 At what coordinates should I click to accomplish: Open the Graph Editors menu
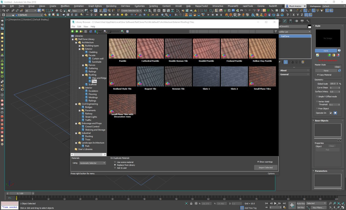click(95, 6)
